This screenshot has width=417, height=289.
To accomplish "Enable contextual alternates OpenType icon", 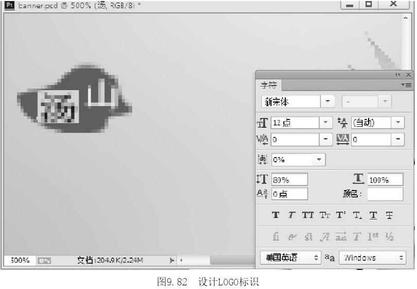I will coord(292,236).
